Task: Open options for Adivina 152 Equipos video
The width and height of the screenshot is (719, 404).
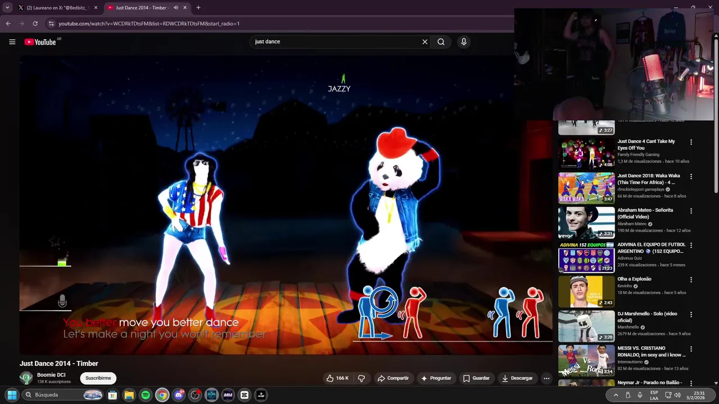Action: (691, 245)
